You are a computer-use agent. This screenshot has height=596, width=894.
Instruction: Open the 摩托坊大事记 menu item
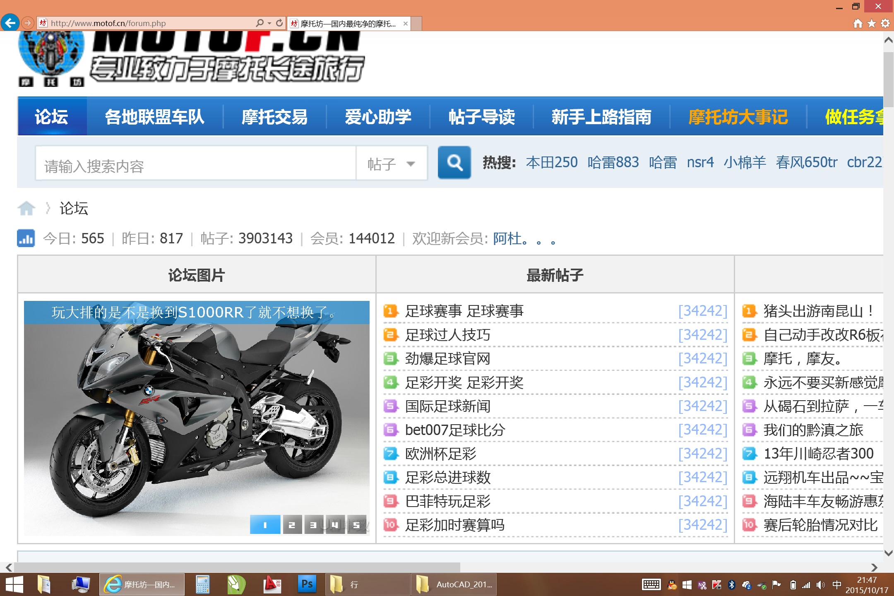738,117
